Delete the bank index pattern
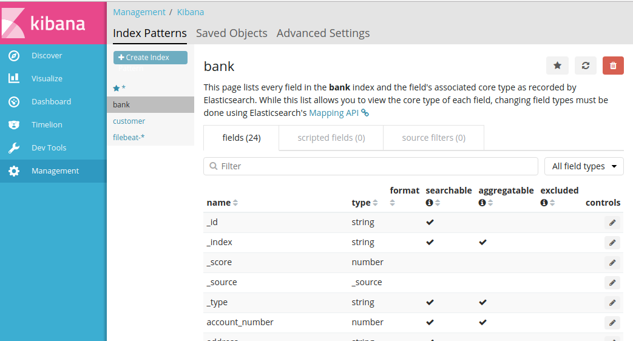Image resolution: width=633 pixels, height=341 pixels. point(613,66)
